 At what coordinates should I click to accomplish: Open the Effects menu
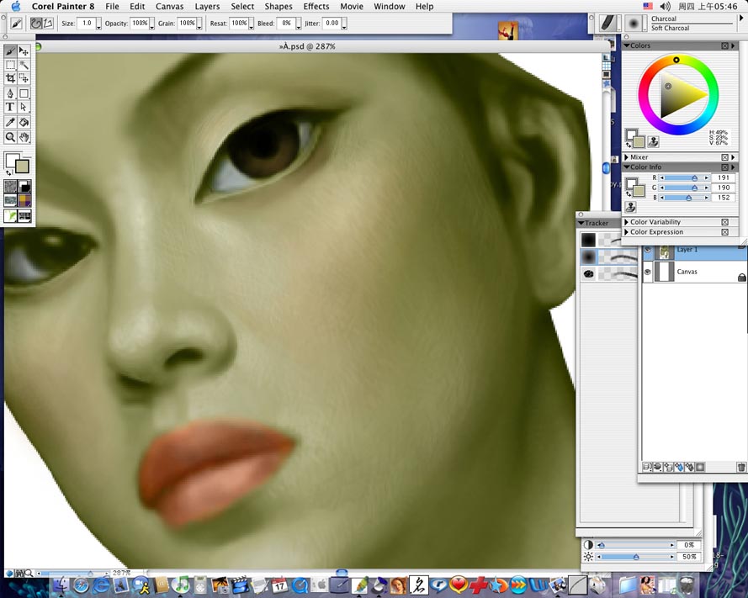pyautogui.click(x=316, y=6)
